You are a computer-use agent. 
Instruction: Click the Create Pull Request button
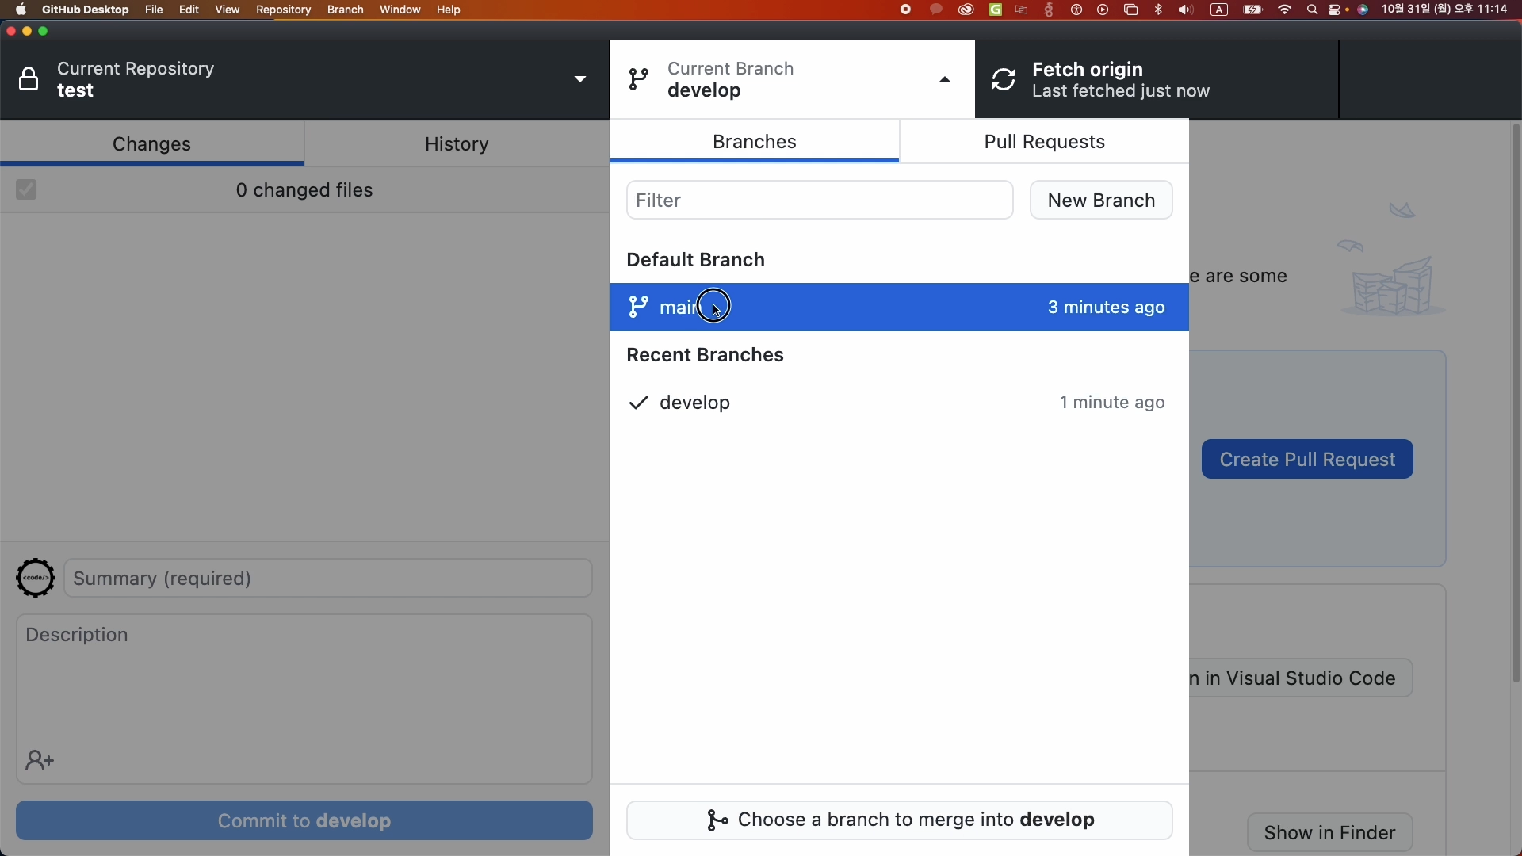pyautogui.click(x=1307, y=460)
